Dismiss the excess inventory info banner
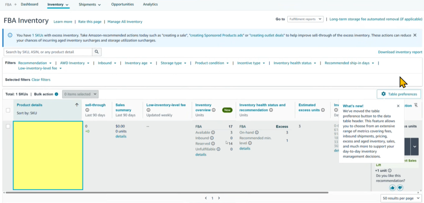The image size is (424, 203). 415,35
